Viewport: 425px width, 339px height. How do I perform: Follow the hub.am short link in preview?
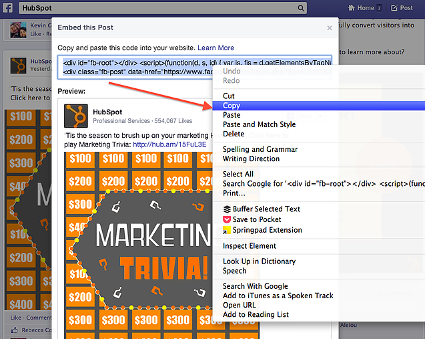coord(160,144)
